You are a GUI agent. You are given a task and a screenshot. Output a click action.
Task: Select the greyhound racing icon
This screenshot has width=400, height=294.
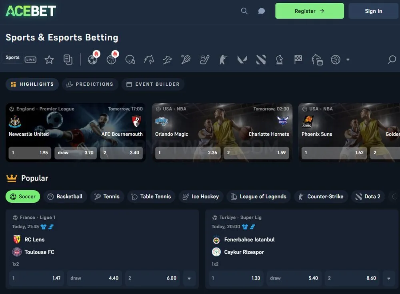[167, 60]
